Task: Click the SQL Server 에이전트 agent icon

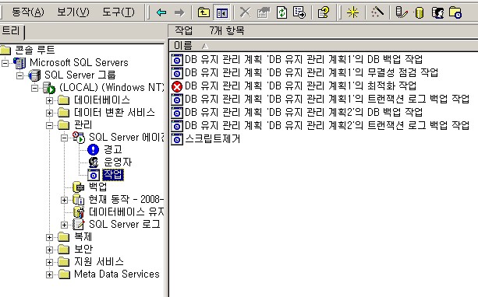Action: [x=79, y=138]
